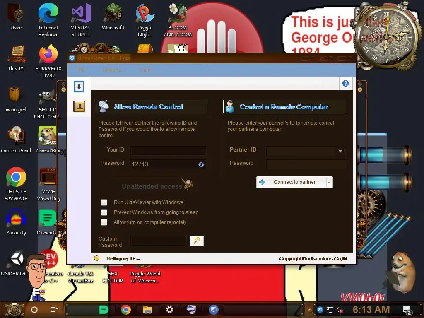Click the password refresh icon in UltraViewer
The height and width of the screenshot is (318, 424).
tap(201, 164)
